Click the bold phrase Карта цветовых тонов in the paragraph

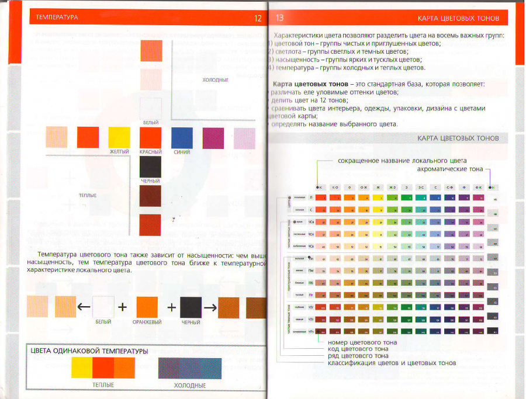pyautogui.click(x=311, y=84)
